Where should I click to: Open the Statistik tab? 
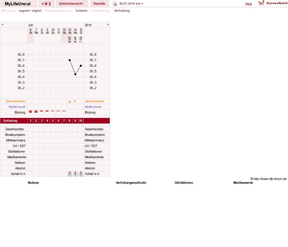99,4
